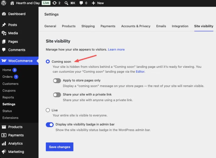The width and height of the screenshot is (216, 158).
Task: Go to Extensions submenu
Action: (10, 118)
